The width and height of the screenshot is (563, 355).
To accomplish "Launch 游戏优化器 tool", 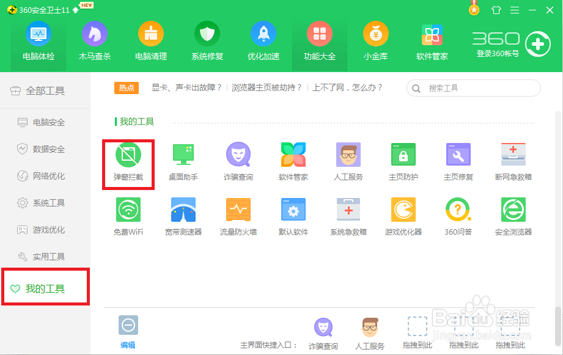I will 403,217.
